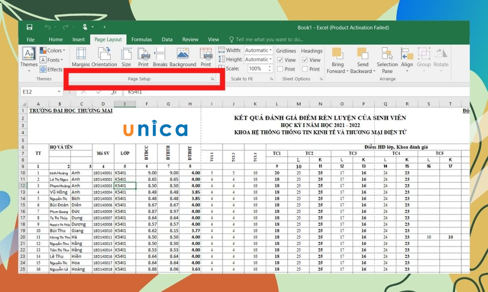Open the Sheet Options dialog launcher
Viewport: 488px width, 292px height.
click(x=321, y=79)
